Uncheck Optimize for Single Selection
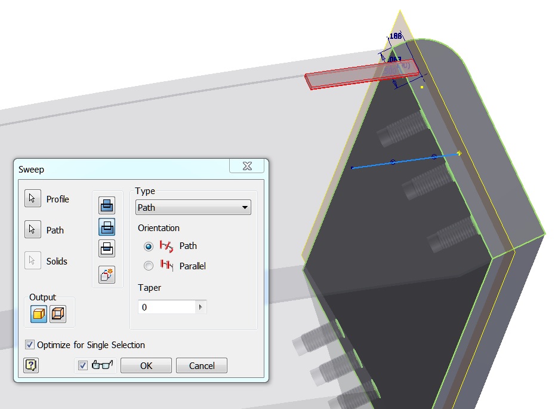 29,345
